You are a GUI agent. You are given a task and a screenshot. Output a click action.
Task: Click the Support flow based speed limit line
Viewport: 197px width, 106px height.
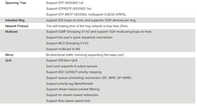68,101
